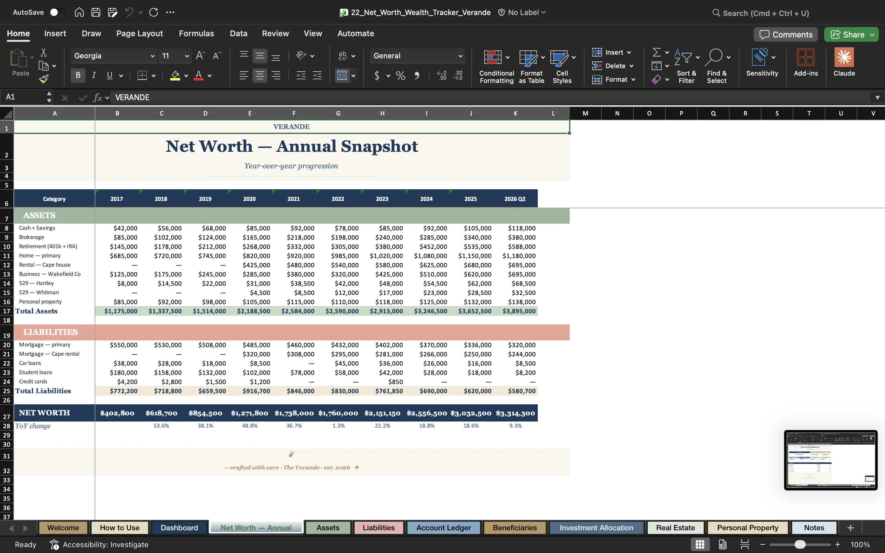Click the Decrease Font Size icon
The width and height of the screenshot is (885, 553).
pyautogui.click(x=217, y=56)
